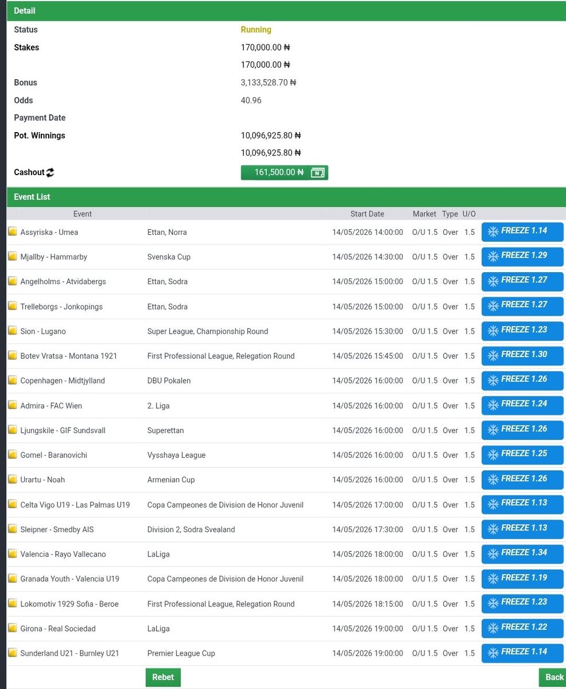The image size is (566, 689).
Task: Click the Rebet button
Action: coord(163,678)
